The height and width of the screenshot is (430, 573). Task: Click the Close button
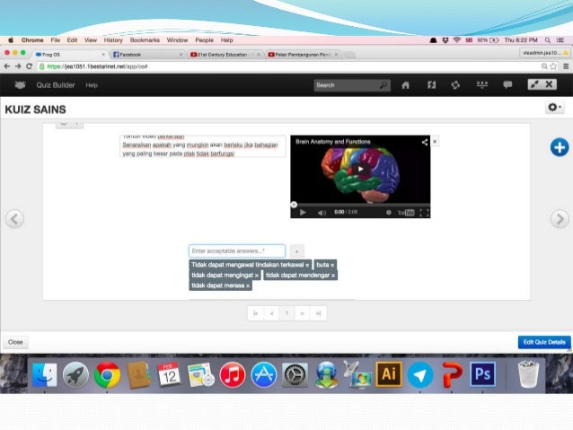pyautogui.click(x=15, y=342)
